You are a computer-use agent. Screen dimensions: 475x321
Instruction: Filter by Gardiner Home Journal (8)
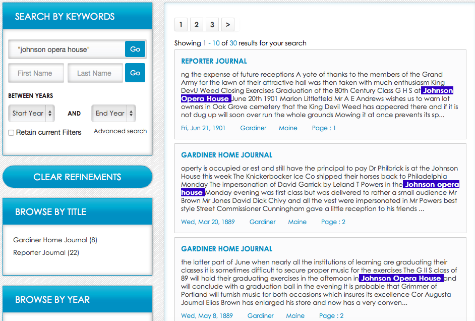55,240
